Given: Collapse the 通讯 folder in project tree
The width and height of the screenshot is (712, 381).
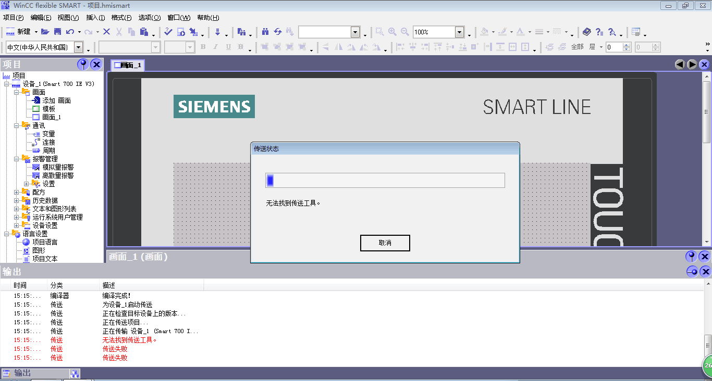Looking at the screenshot, I should [17, 125].
